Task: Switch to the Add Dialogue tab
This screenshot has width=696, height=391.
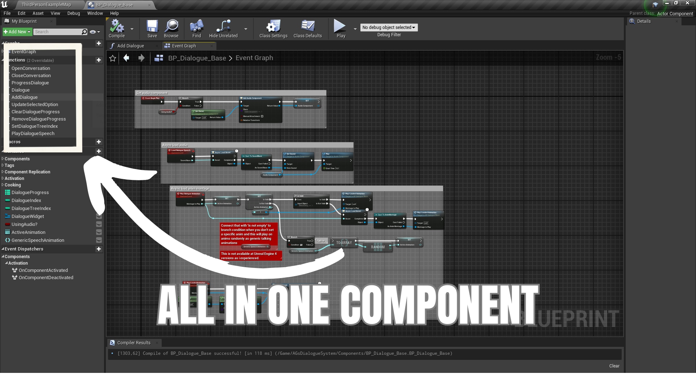Action: 130,46
